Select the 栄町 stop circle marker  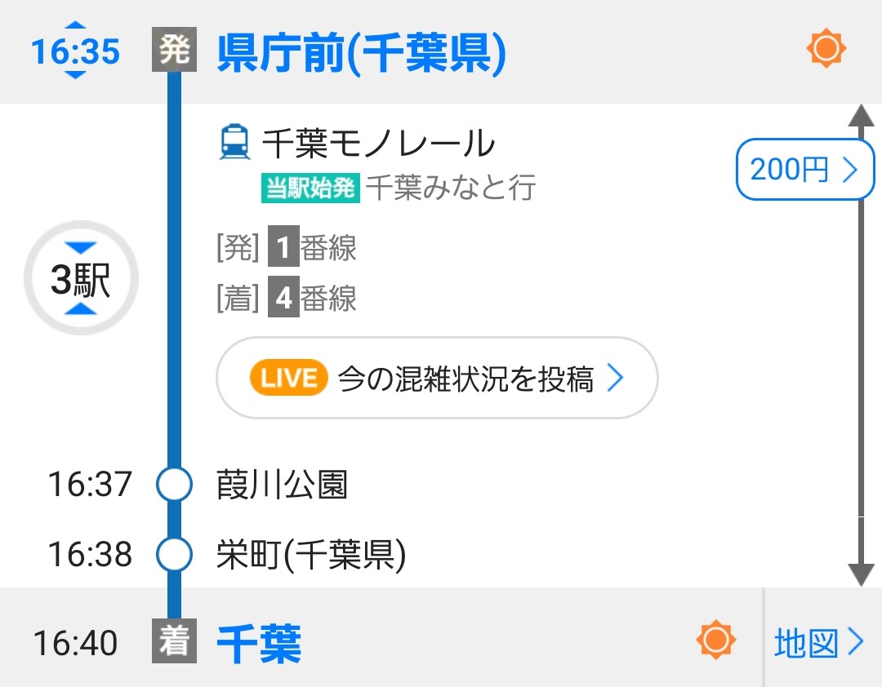tap(175, 554)
